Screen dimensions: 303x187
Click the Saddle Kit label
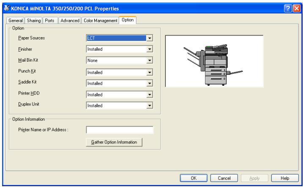coord(27,82)
